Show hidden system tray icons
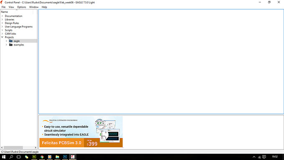The width and height of the screenshot is (284, 160). click(254, 157)
